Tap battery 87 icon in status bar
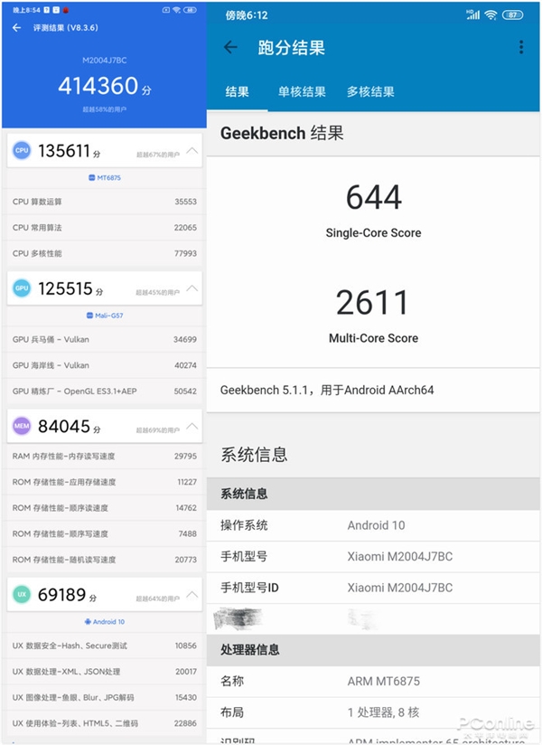542x745 pixels. (513, 15)
